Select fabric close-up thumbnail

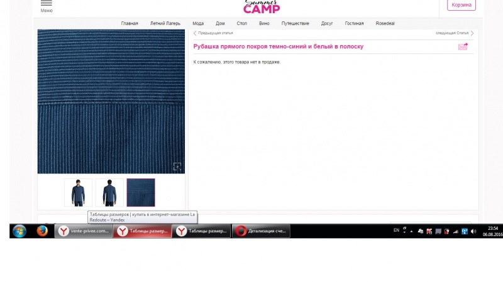pyautogui.click(x=141, y=193)
